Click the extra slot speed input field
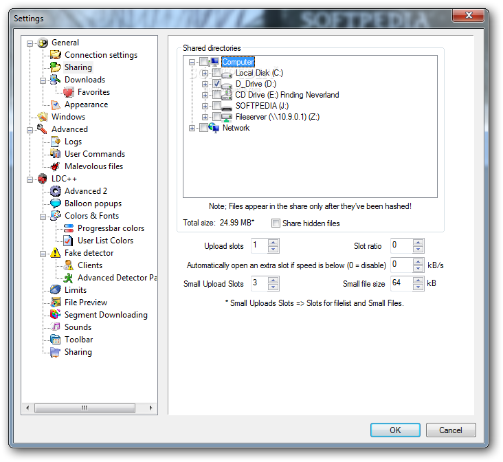 (x=401, y=265)
